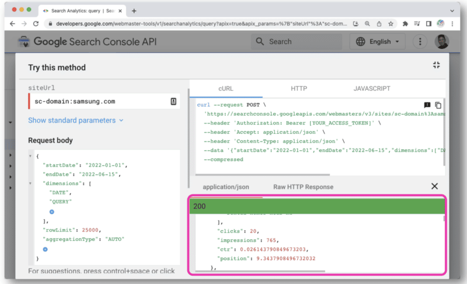Image resolution: width=467 pixels, height=284 pixels.
Task: Expand Show standard parameters
Action: (76, 120)
